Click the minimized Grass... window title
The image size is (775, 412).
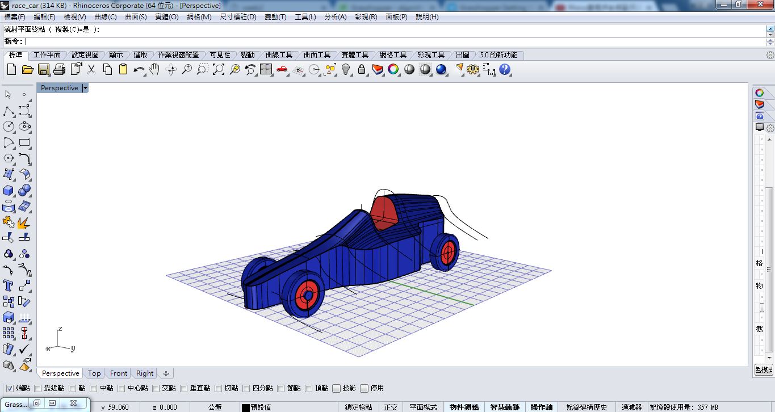[16, 404]
